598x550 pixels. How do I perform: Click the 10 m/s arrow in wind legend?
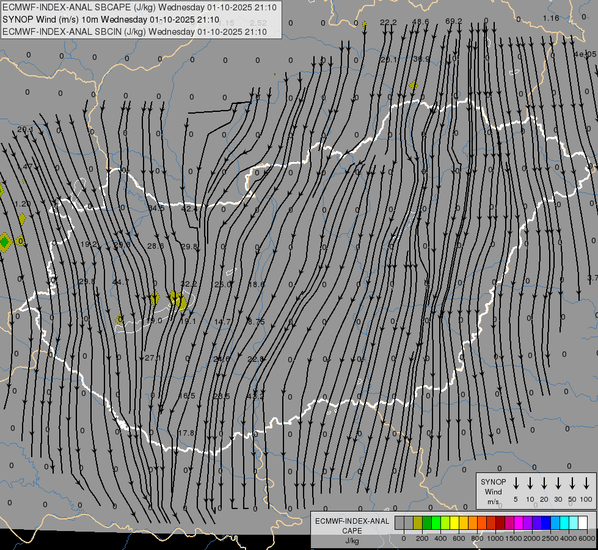click(530, 483)
